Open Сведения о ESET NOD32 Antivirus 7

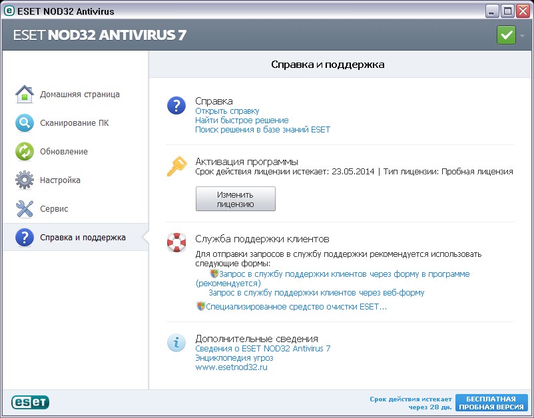[262, 349]
